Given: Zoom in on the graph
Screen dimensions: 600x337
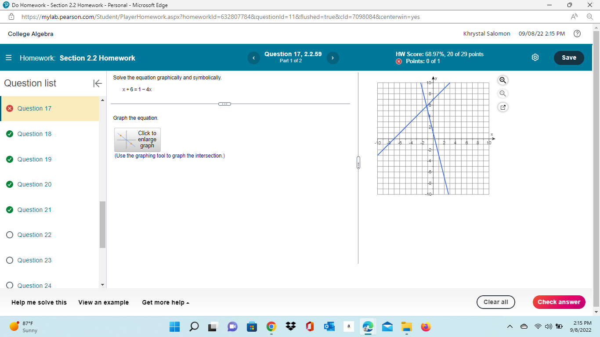Looking at the screenshot, I should pos(502,80).
